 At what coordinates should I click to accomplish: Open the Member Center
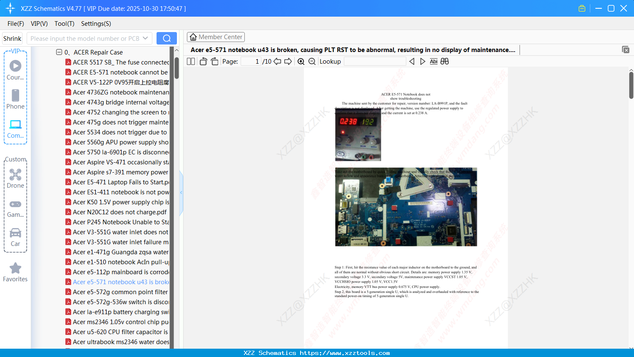(x=216, y=37)
